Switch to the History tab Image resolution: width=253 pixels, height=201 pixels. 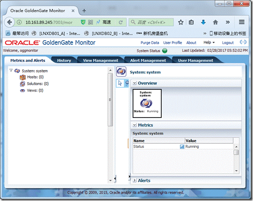click(64, 60)
